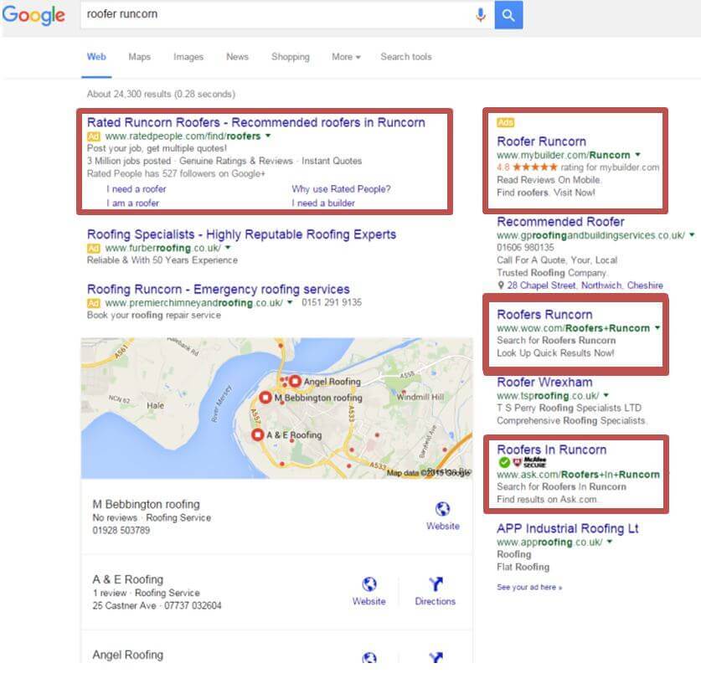Click the map pin icon by 28 Chapel Street
Image resolution: width=701 pixels, height=694 pixels.
click(x=501, y=285)
